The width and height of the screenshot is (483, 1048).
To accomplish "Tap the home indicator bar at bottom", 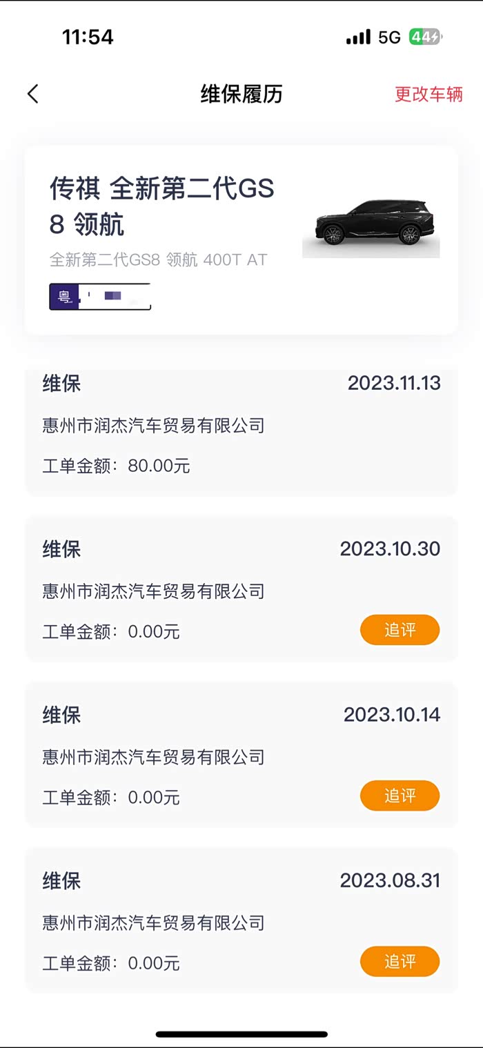I will [241, 1034].
